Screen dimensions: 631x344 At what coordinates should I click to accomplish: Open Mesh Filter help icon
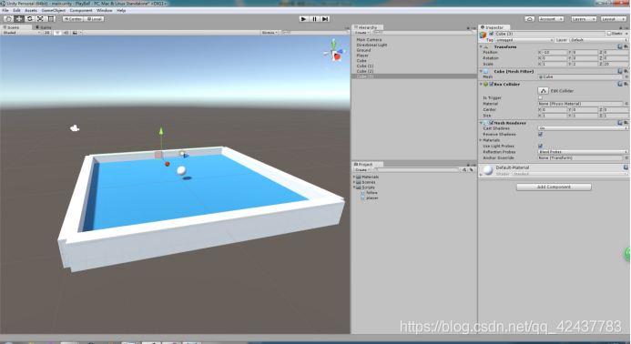[x=620, y=71]
